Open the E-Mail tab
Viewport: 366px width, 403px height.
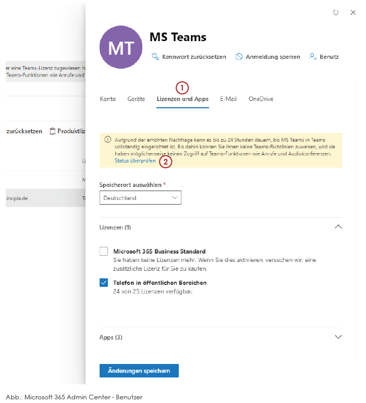pyautogui.click(x=228, y=99)
